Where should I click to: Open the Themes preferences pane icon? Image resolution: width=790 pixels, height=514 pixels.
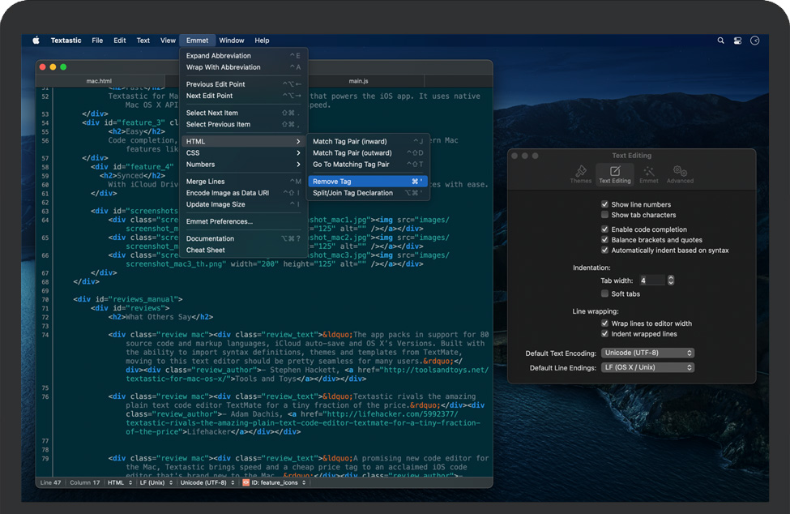581,173
